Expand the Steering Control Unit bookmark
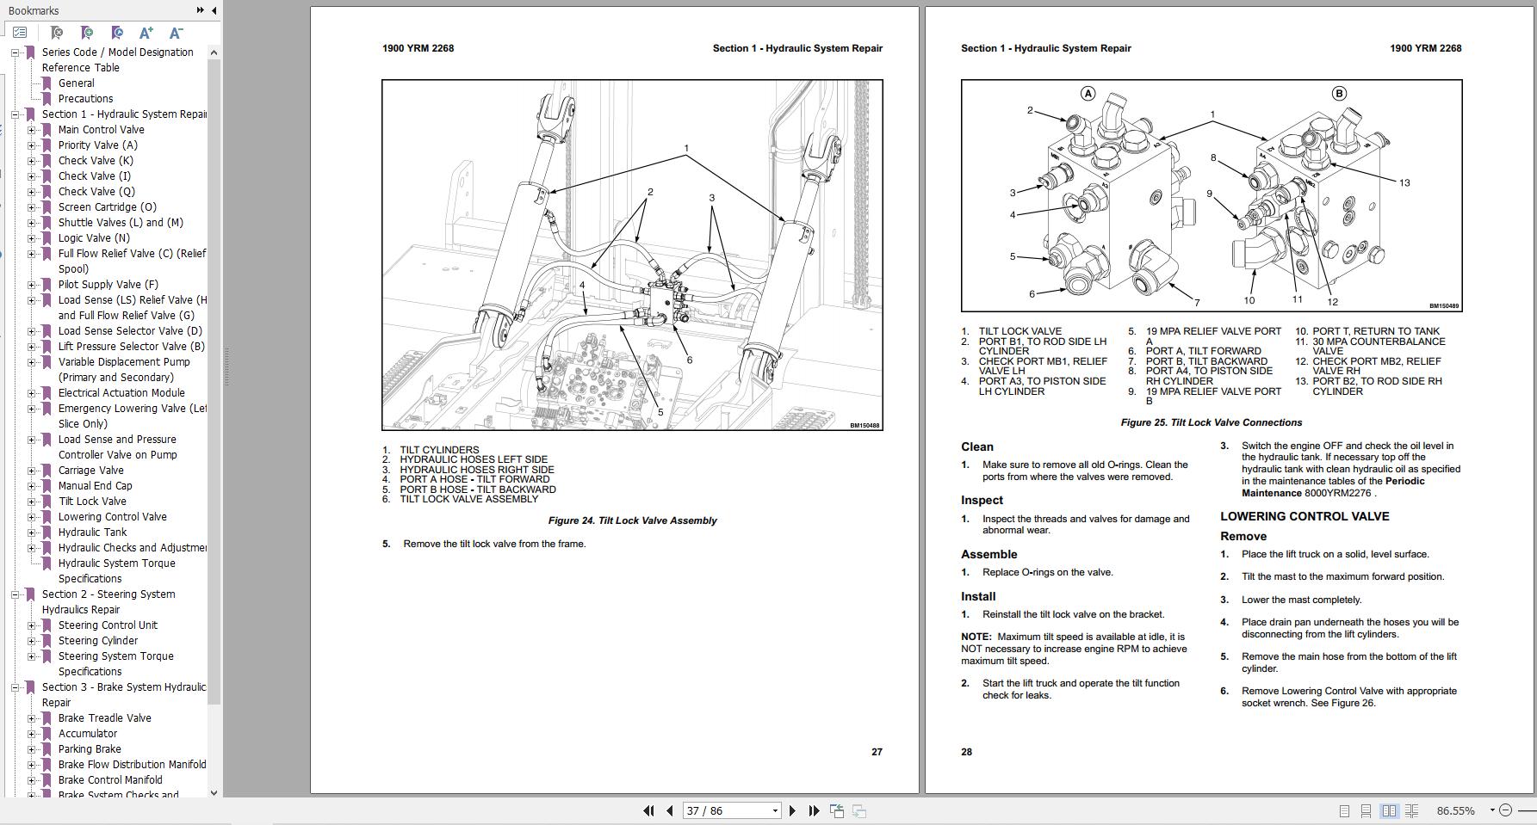The height and width of the screenshot is (825, 1537). tap(31, 625)
